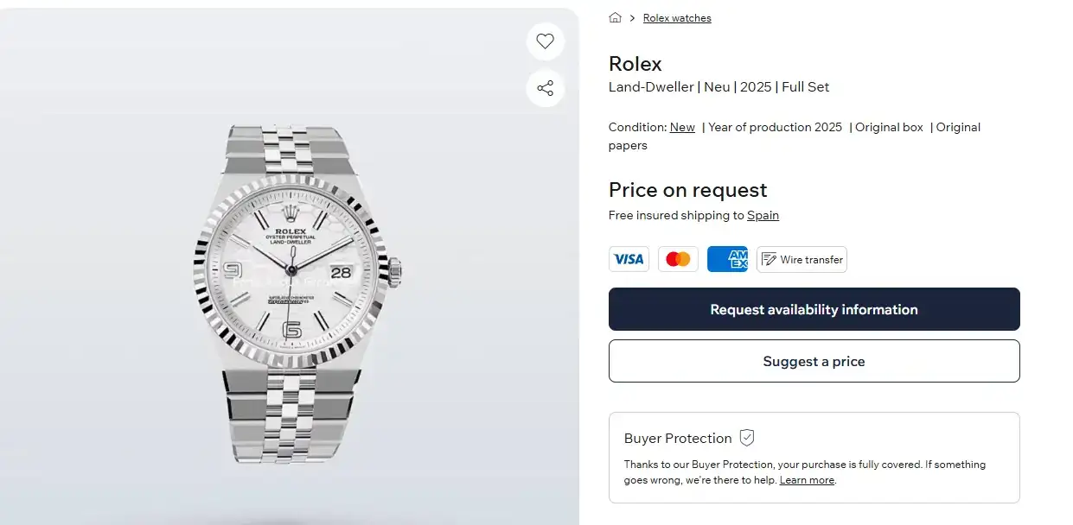Click the breadcrumb chevron separator
The height and width of the screenshot is (525, 1073).
click(x=633, y=18)
